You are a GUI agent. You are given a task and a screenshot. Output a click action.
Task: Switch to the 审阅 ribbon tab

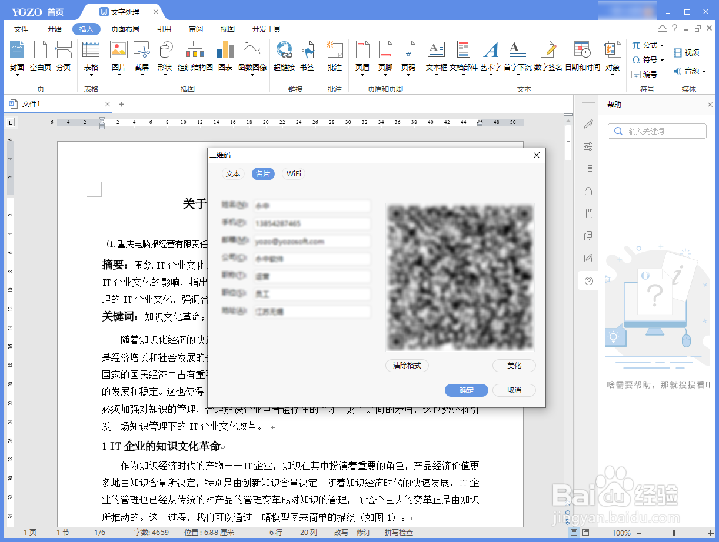(196, 29)
